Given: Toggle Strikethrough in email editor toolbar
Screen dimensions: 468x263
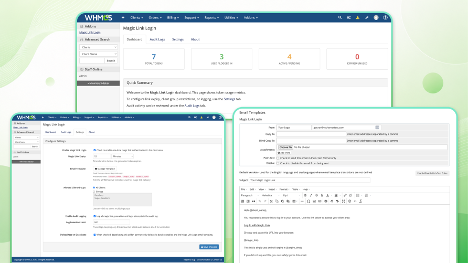Looking at the screenshot, I should [316, 195].
